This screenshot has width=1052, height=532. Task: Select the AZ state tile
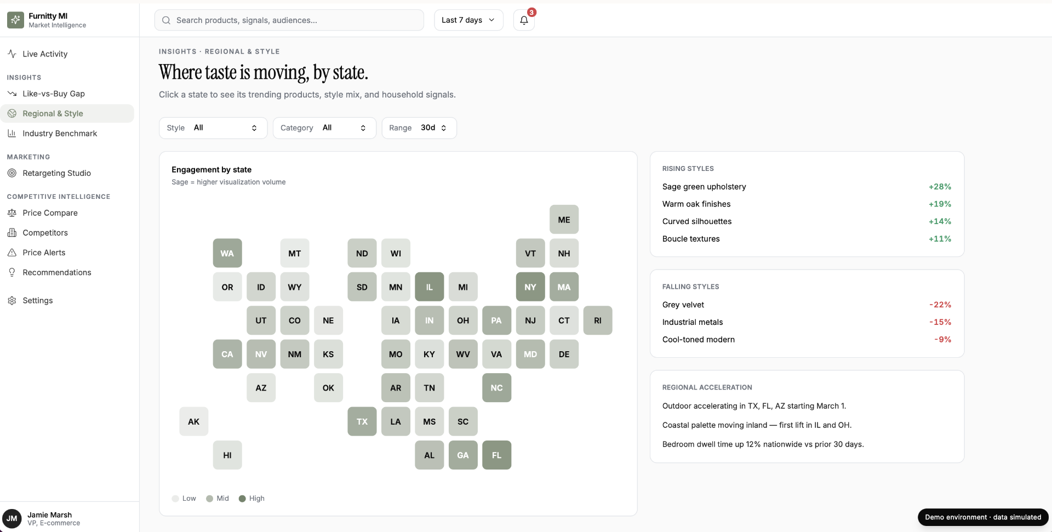(261, 388)
